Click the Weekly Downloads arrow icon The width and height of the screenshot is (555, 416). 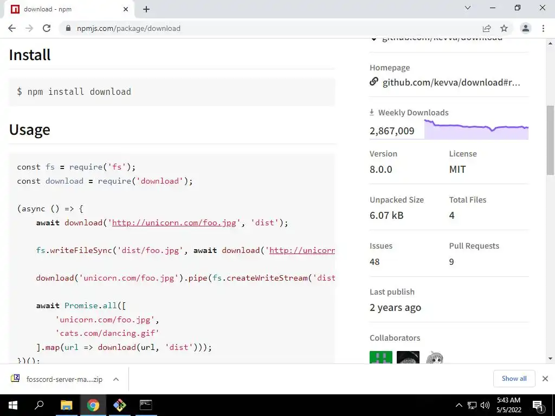click(x=372, y=113)
